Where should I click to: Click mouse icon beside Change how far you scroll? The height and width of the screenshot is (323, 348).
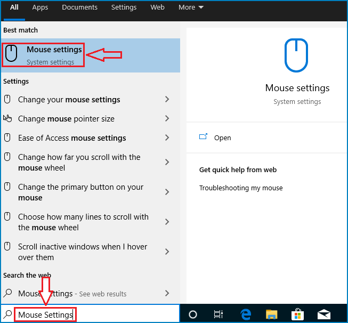[7, 157]
